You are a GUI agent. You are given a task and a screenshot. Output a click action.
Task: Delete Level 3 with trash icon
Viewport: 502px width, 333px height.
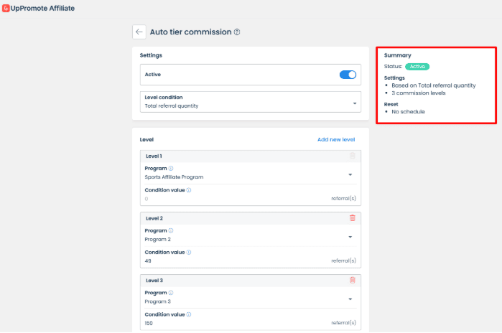(x=352, y=280)
